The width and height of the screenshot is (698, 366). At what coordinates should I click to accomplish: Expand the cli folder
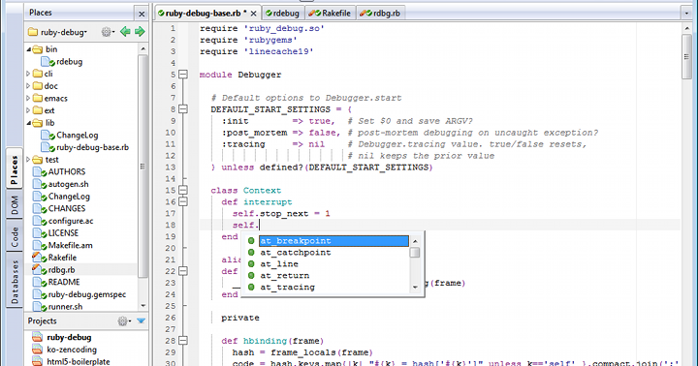point(28,74)
